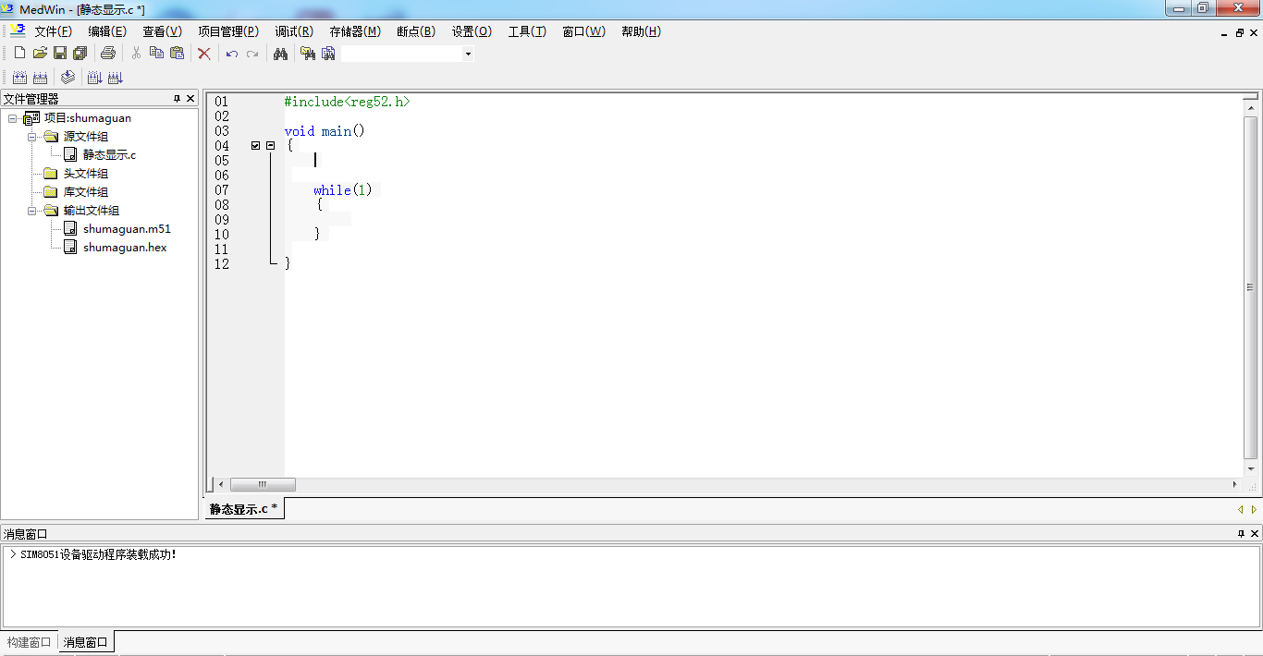
Task: Select shumaguan.m51 output file
Action: pos(127,229)
